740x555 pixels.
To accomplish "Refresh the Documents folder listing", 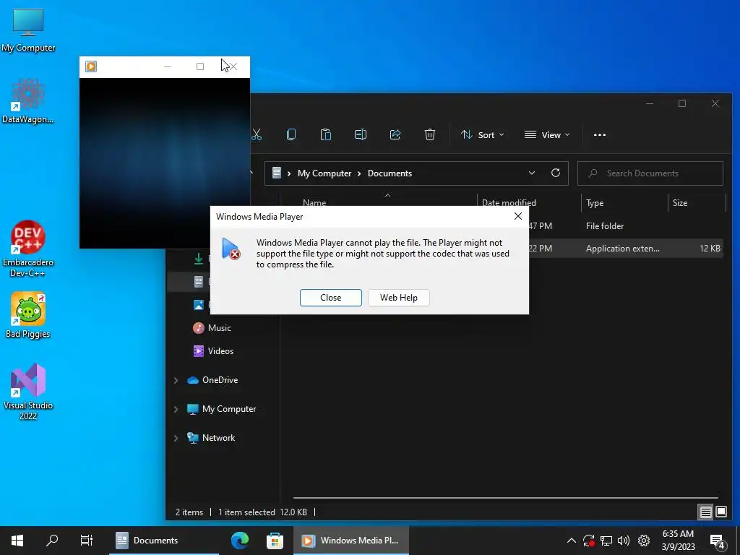I will (556, 173).
